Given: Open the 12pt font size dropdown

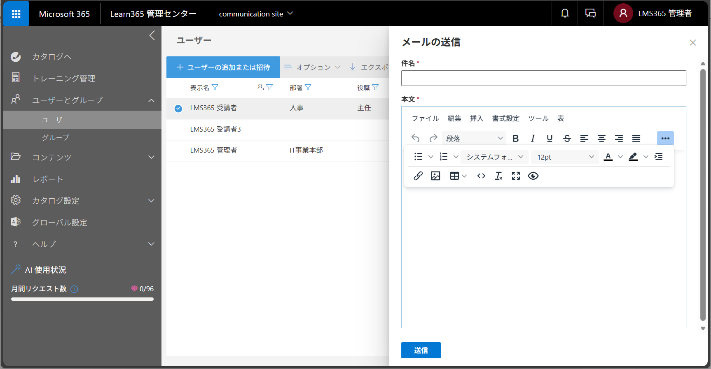Looking at the screenshot, I should [565, 157].
